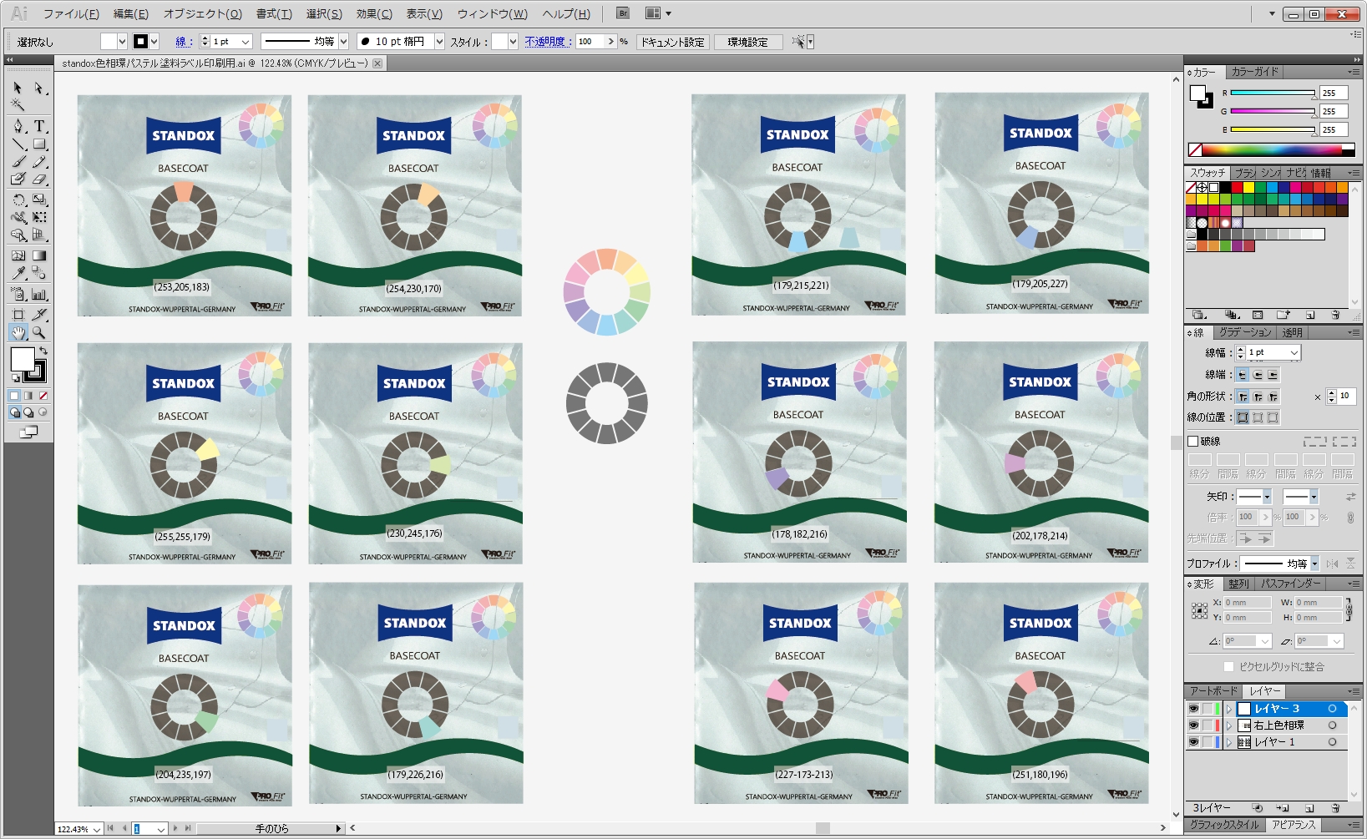Switch to the グラデーション tab
This screenshot has height=839, width=1367.
1244,332
